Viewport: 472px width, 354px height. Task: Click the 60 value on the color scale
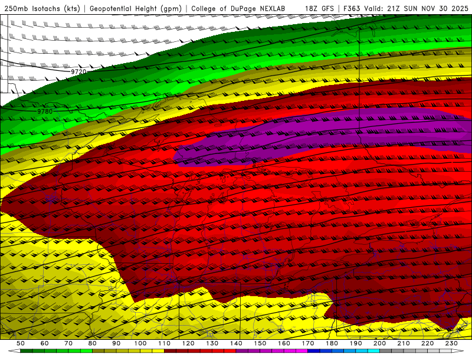[44, 343]
